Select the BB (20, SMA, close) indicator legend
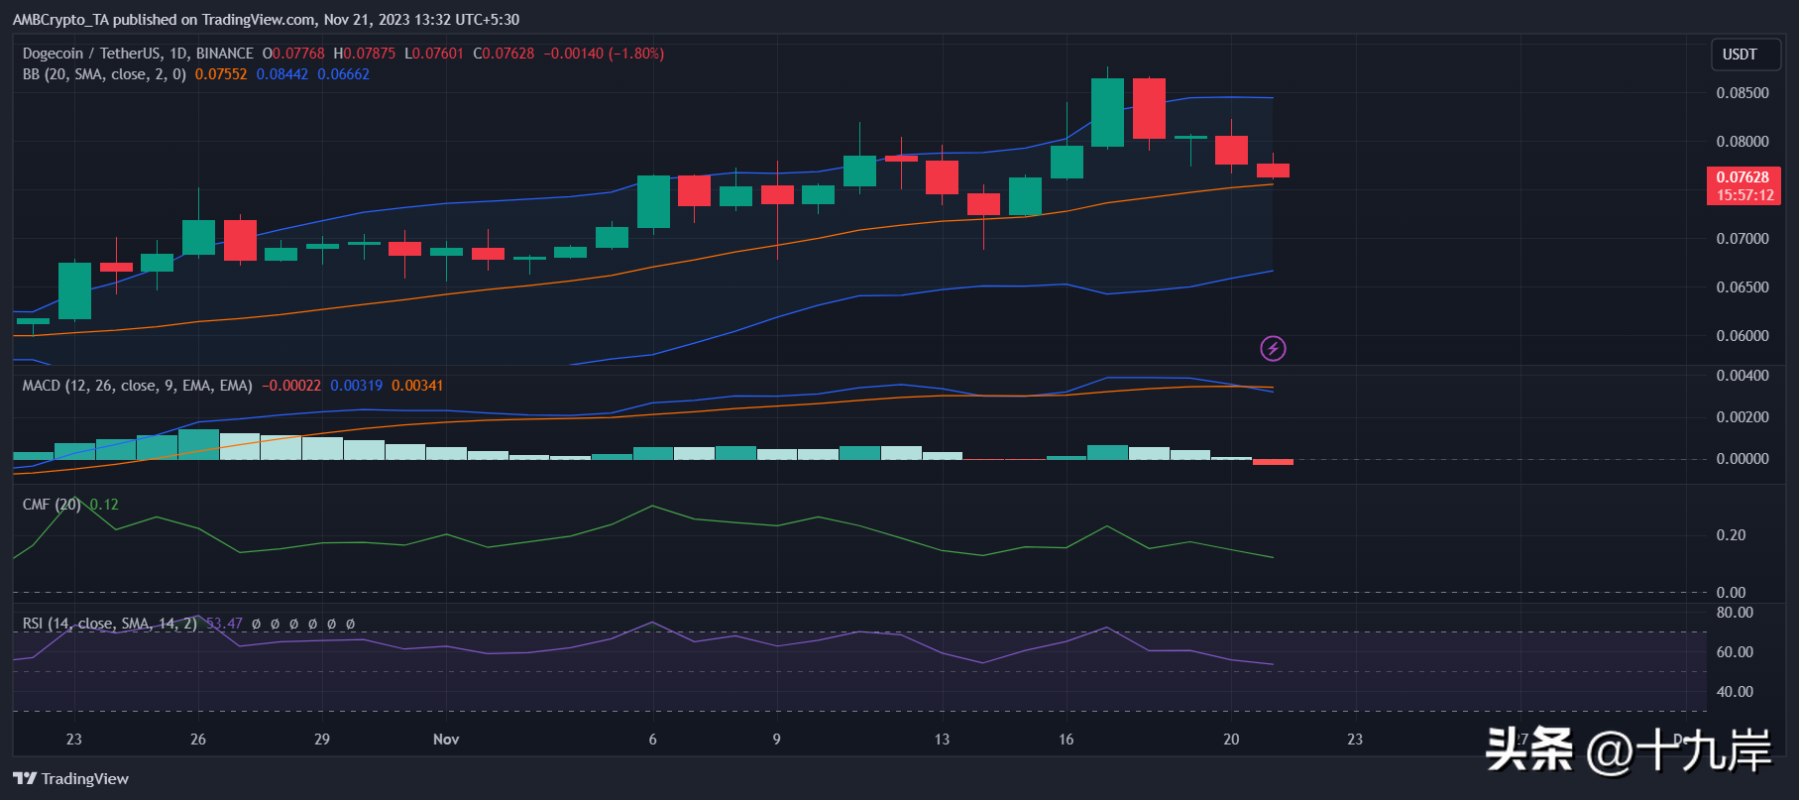The height and width of the screenshot is (800, 1799). (x=104, y=74)
